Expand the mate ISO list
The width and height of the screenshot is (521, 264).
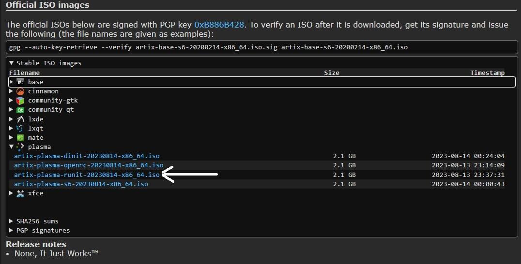pos(11,138)
